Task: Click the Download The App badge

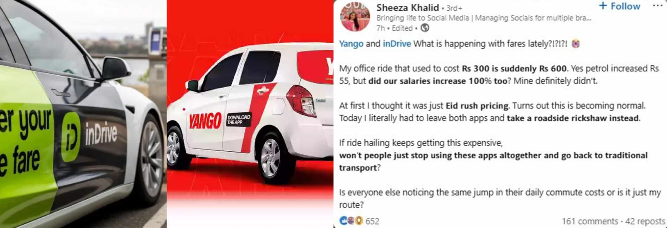Action: [238, 119]
